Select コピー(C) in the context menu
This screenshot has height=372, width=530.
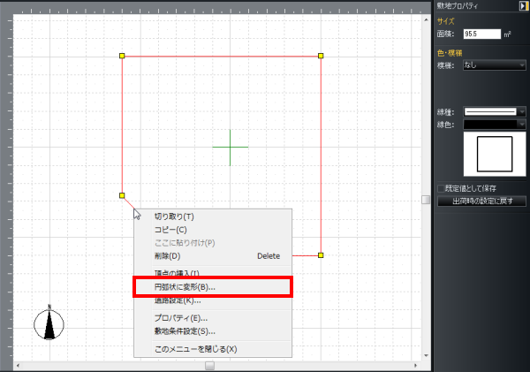click(170, 230)
